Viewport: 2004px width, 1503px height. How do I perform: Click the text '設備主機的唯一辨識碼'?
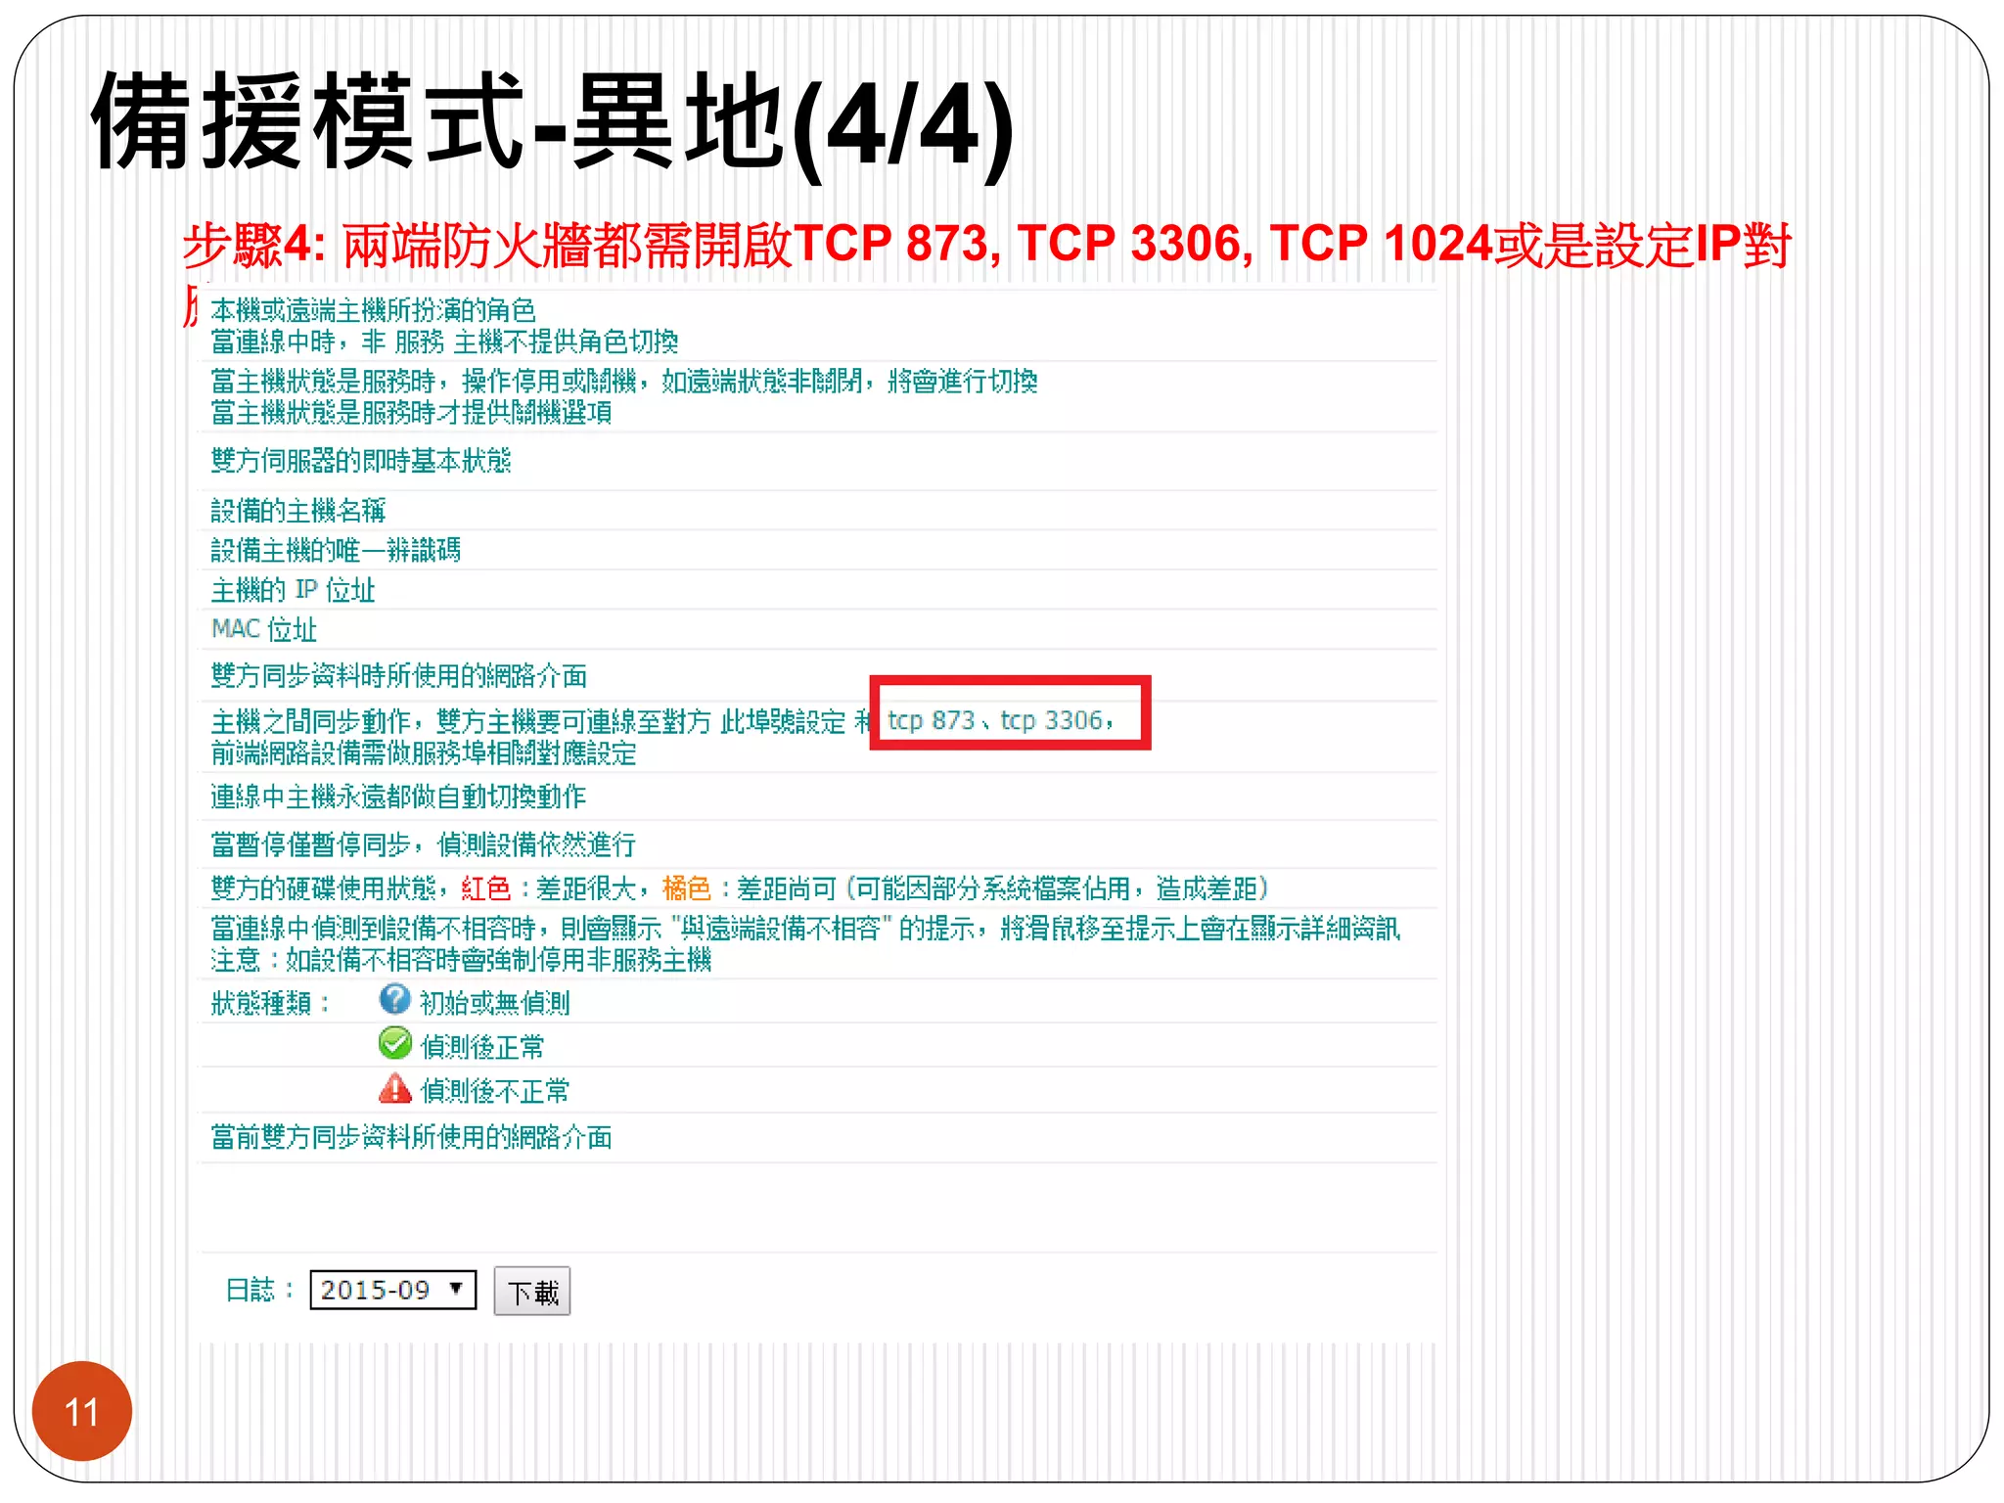point(336,550)
